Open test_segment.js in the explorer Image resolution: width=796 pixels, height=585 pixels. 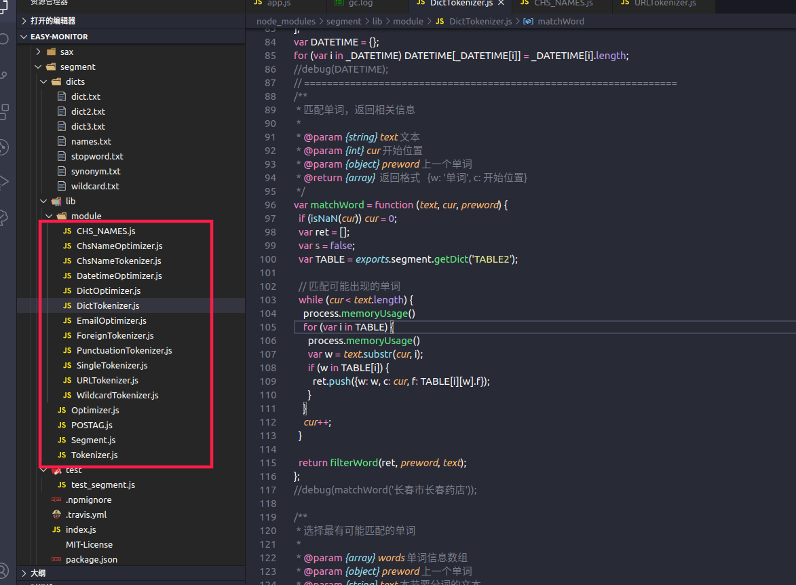102,485
